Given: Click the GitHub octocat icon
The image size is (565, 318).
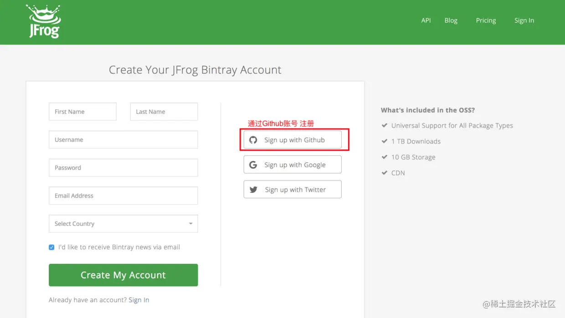Looking at the screenshot, I should click(x=253, y=140).
